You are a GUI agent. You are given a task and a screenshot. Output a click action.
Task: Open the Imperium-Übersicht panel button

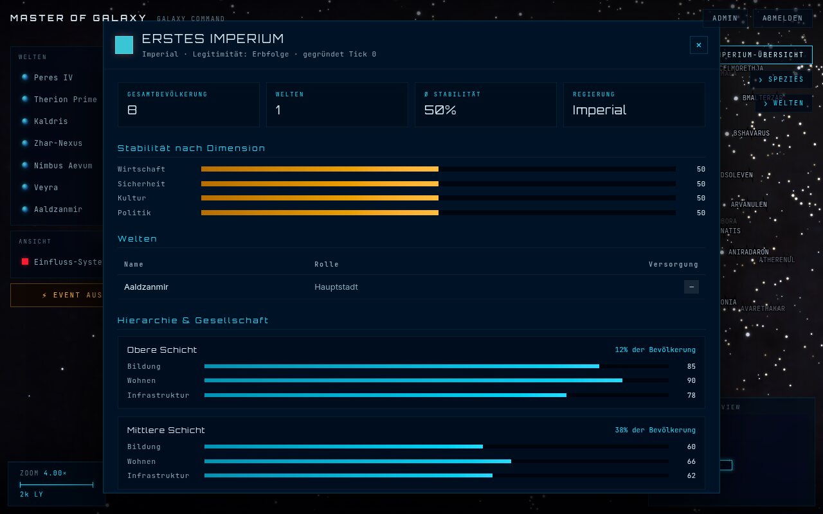766,55
